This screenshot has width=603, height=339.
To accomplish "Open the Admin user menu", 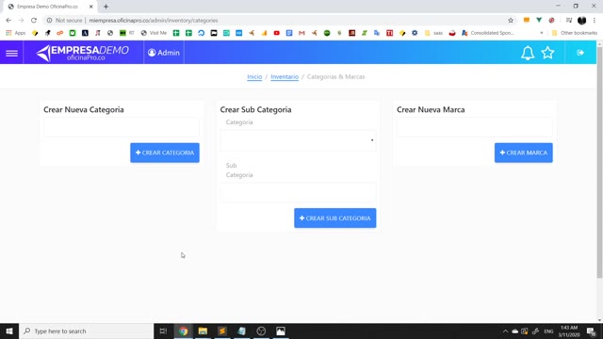I will [x=164, y=53].
